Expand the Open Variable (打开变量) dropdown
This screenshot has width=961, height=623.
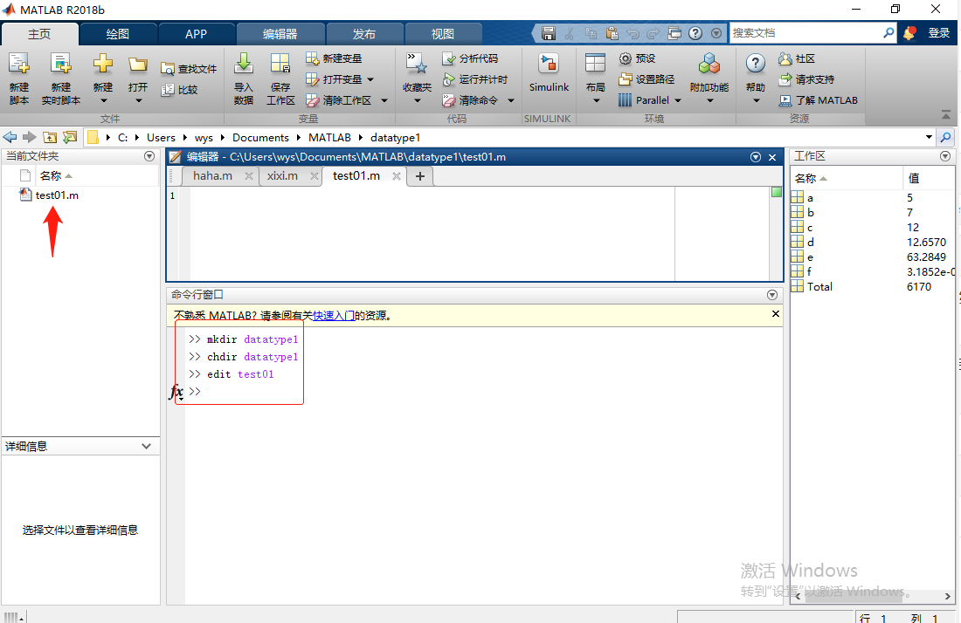pyautogui.click(x=370, y=79)
